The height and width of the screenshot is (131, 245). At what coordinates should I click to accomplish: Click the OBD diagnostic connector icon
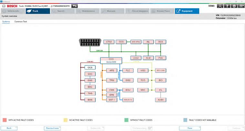pyautogui.click(x=90, y=42)
